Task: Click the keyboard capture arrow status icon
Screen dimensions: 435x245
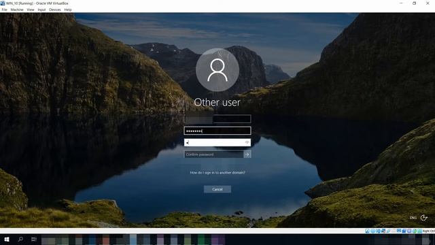Action: (x=420, y=231)
